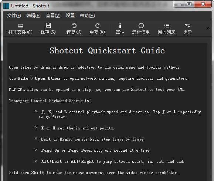
Task: Open the 帮助(H) menu
Action: [x=87, y=16]
